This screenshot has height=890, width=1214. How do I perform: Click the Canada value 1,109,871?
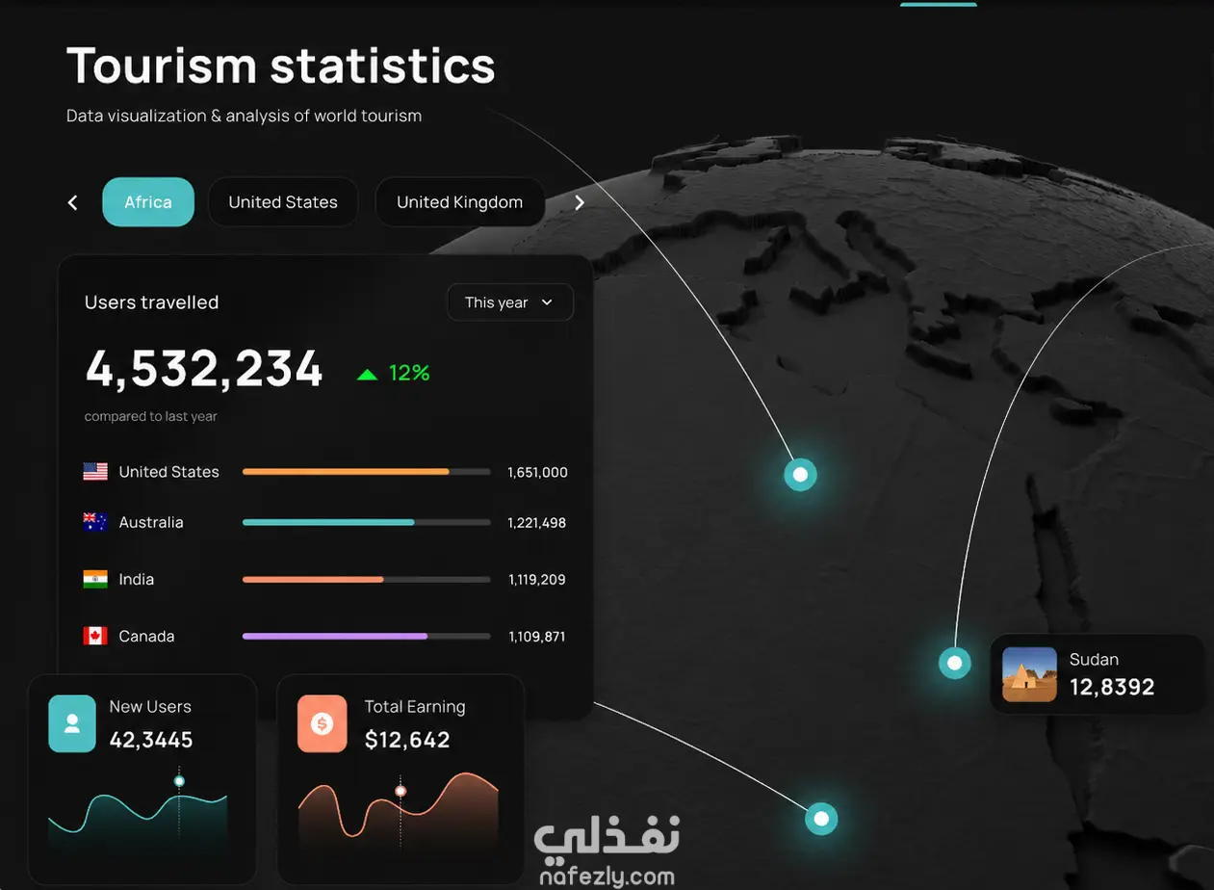click(x=537, y=637)
